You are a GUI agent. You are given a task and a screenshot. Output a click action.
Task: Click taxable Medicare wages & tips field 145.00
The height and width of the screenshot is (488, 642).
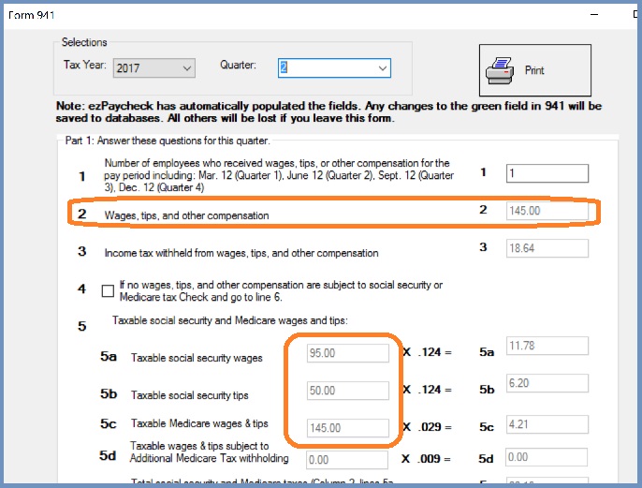point(347,428)
